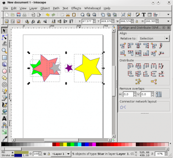Select the Spiral tool

pos(4,85)
